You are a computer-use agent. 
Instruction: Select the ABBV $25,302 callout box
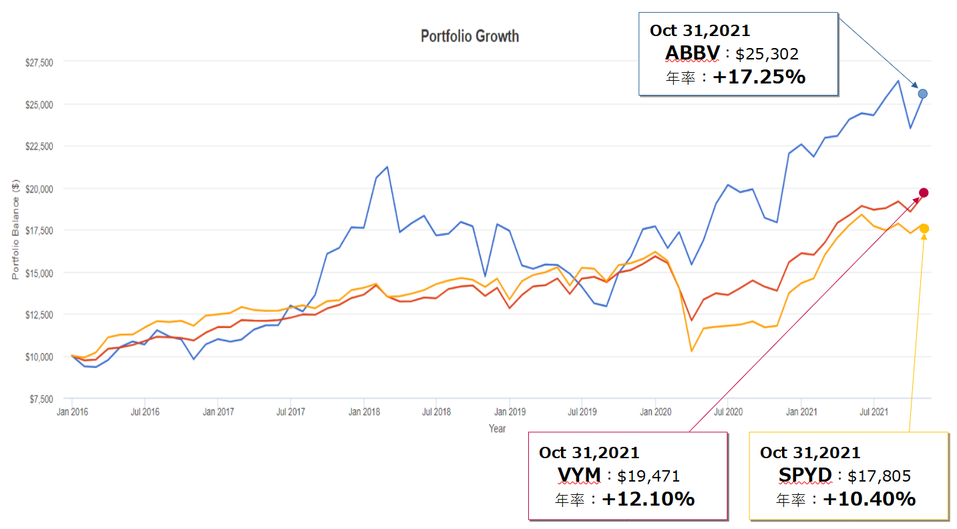(738, 54)
